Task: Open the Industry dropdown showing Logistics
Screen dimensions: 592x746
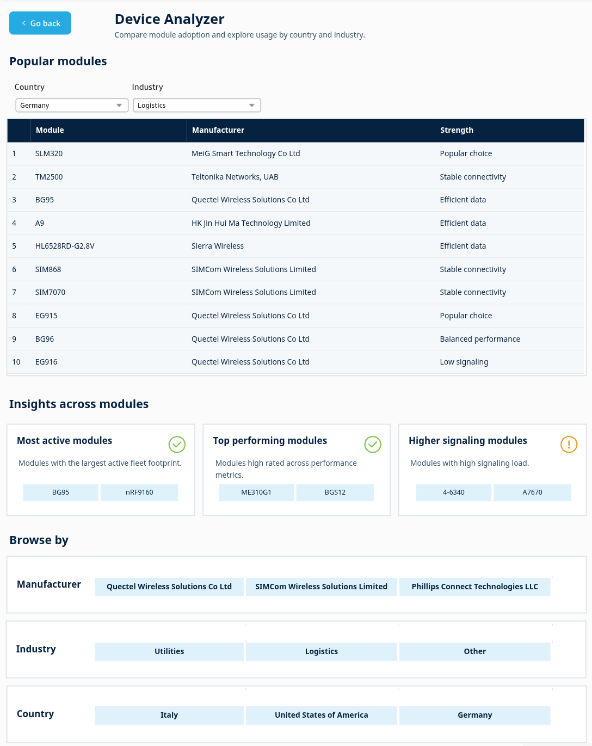Action: pyautogui.click(x=197, y=105)
